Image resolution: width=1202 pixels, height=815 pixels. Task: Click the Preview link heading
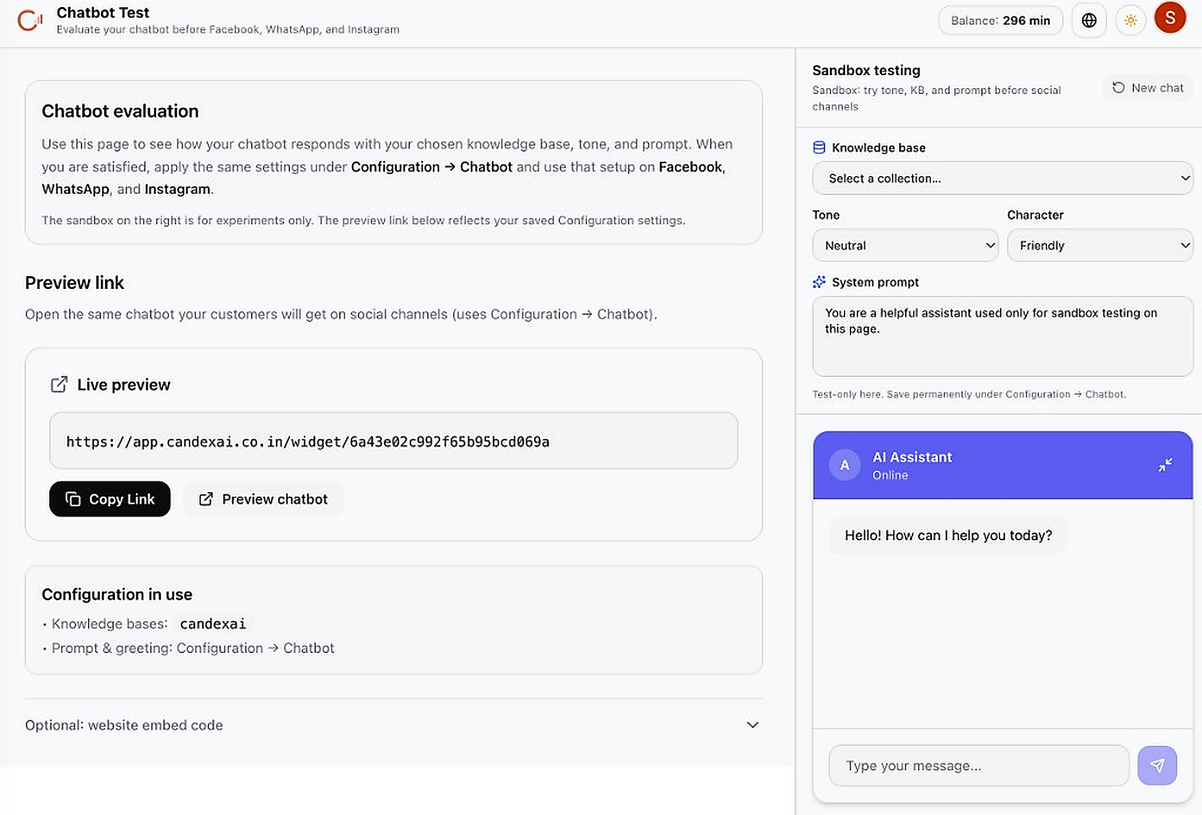click(x=75, y=282)
